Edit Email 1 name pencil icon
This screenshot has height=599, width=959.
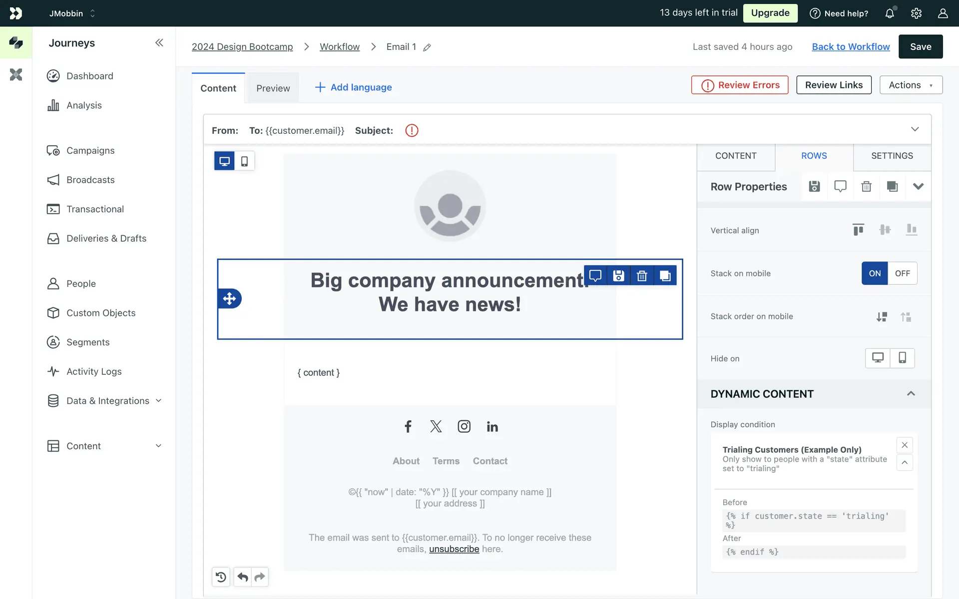(427, 47)
